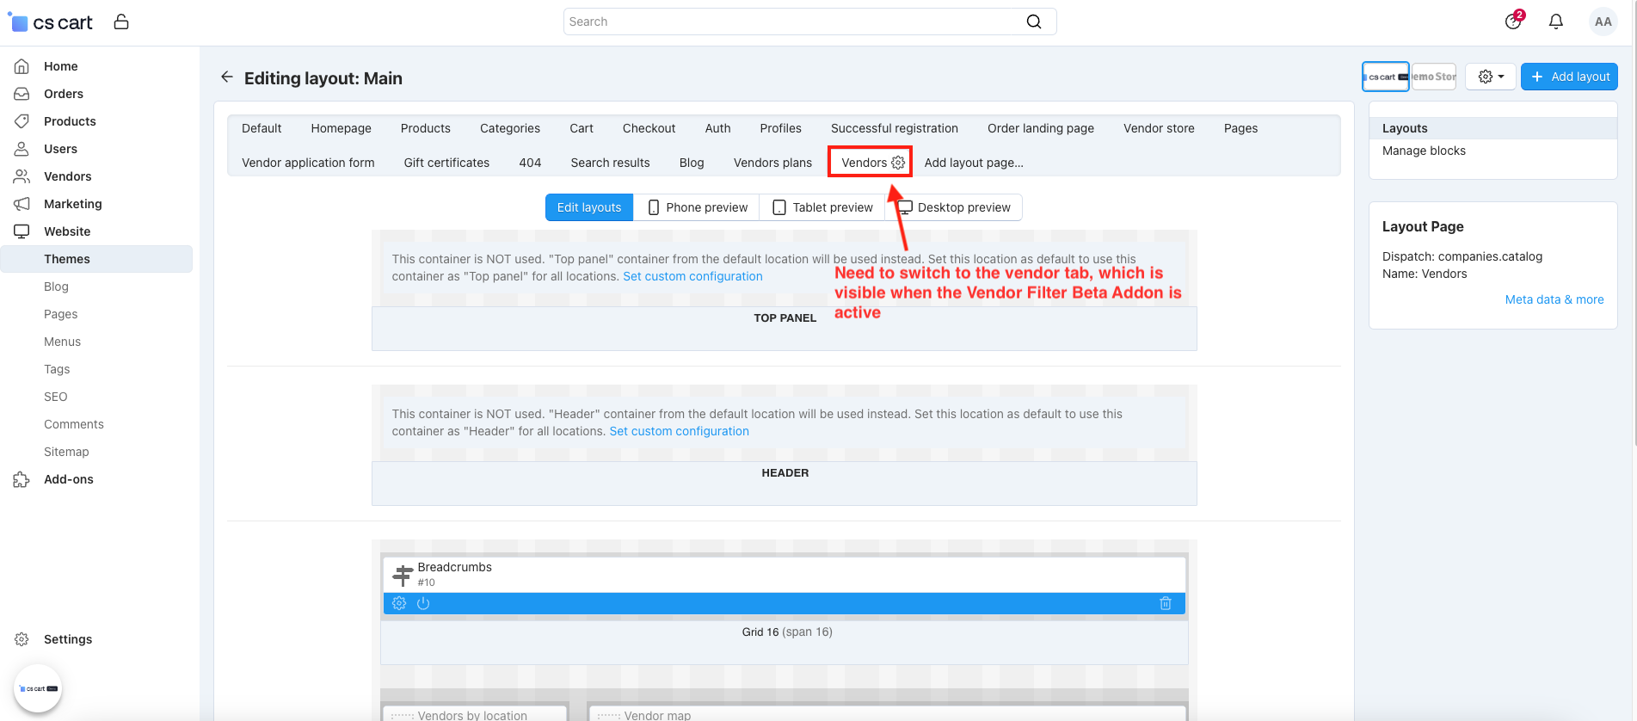
Task: Open the Cart layout tab
Action: (x=582, y=128)
